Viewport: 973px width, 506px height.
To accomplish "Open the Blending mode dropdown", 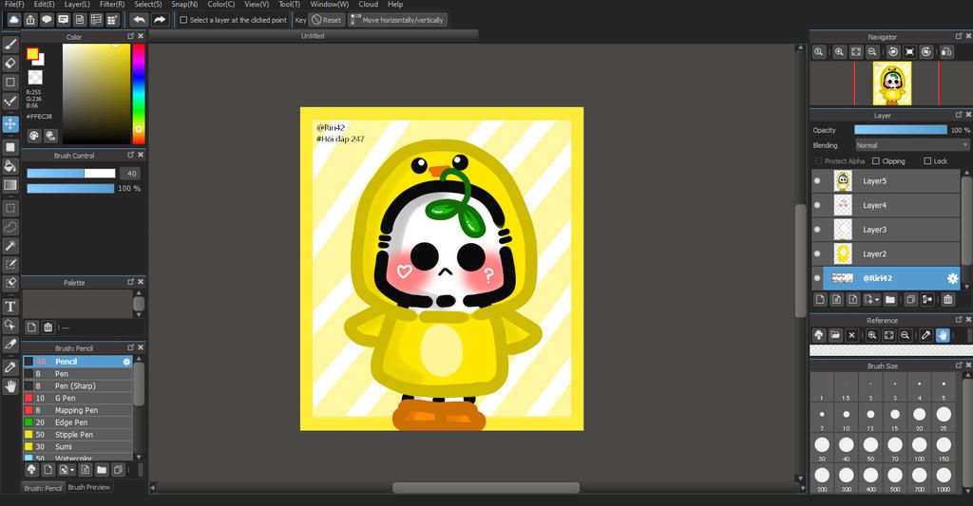I will (911, 145).
